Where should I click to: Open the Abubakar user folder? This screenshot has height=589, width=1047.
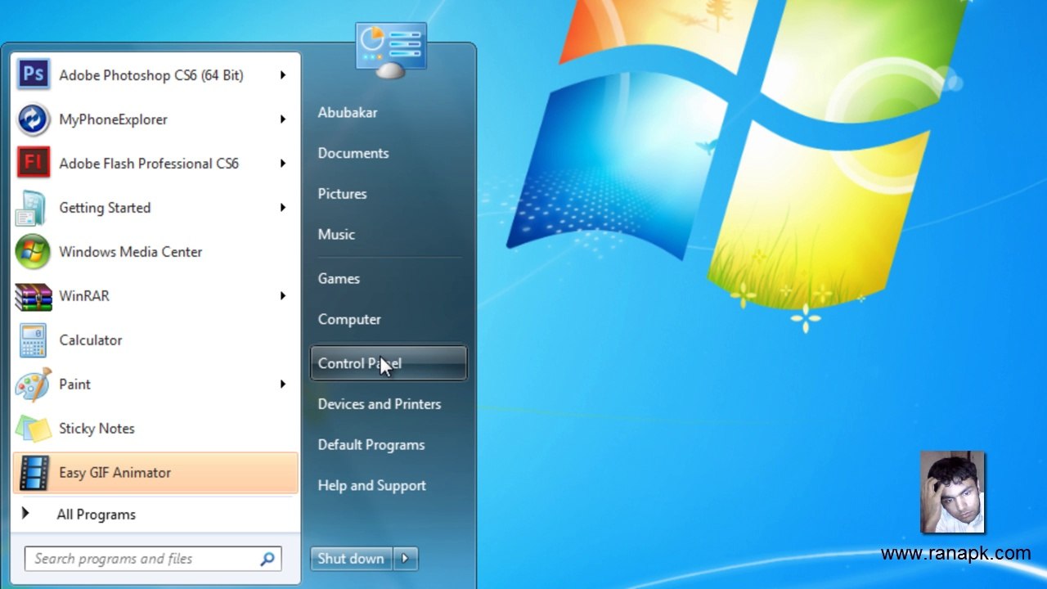point(348,113)
